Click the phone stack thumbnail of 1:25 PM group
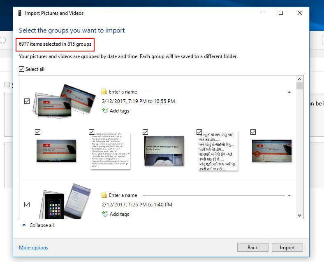 pyautogui.click(x=65, y=201)
